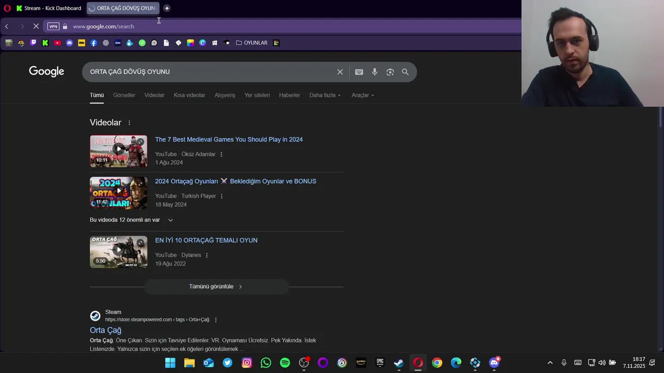The image size is (664, 373).
Task: Open Steam Orta Çağ result link
Action: pos(105,331)
